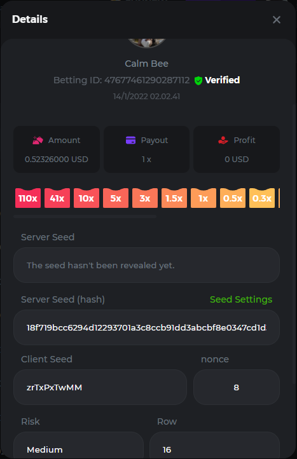Select the 10x multiplier chip
Image resolution: width=297 pixels, height=459 pixels.
coord(86,198)
